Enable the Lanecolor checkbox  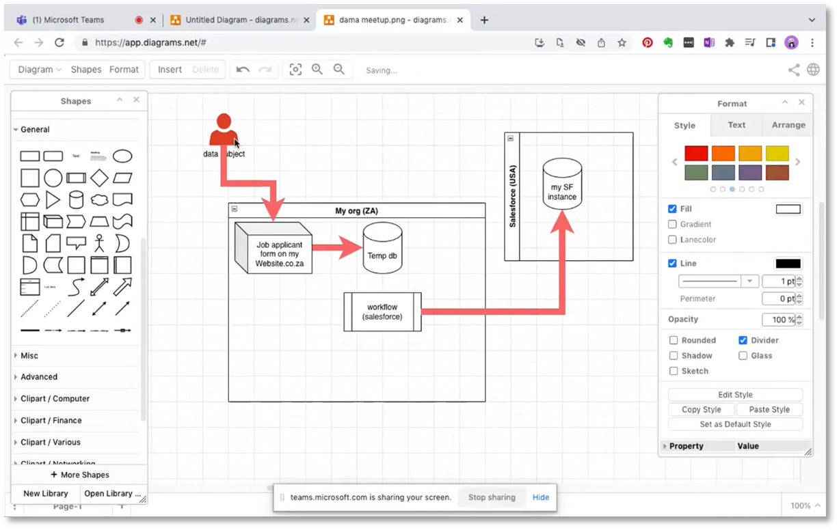pos(673,240)
